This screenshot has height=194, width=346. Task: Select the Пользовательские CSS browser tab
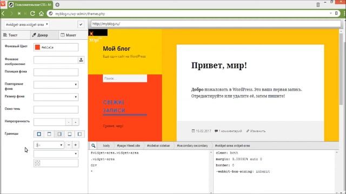(x=30, y=5)
